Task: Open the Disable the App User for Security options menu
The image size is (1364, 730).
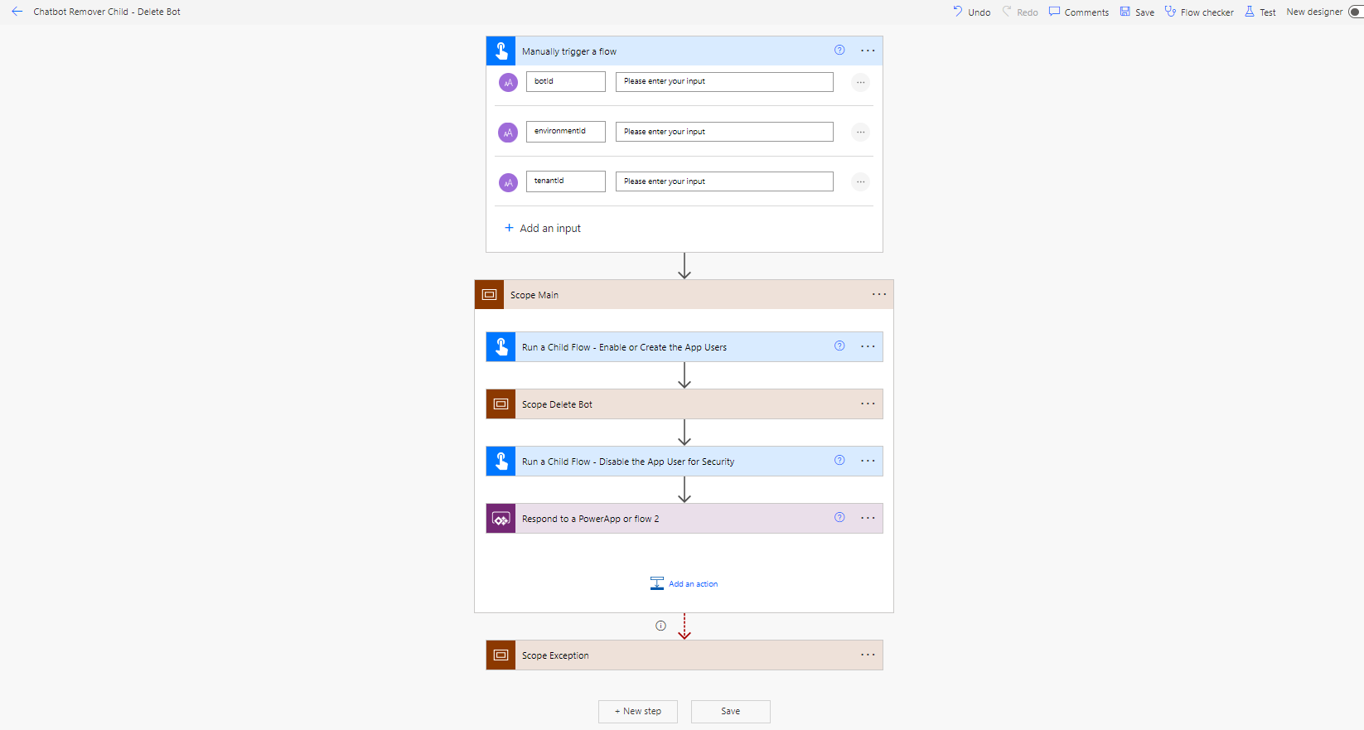Action: (x=868, y=461)
